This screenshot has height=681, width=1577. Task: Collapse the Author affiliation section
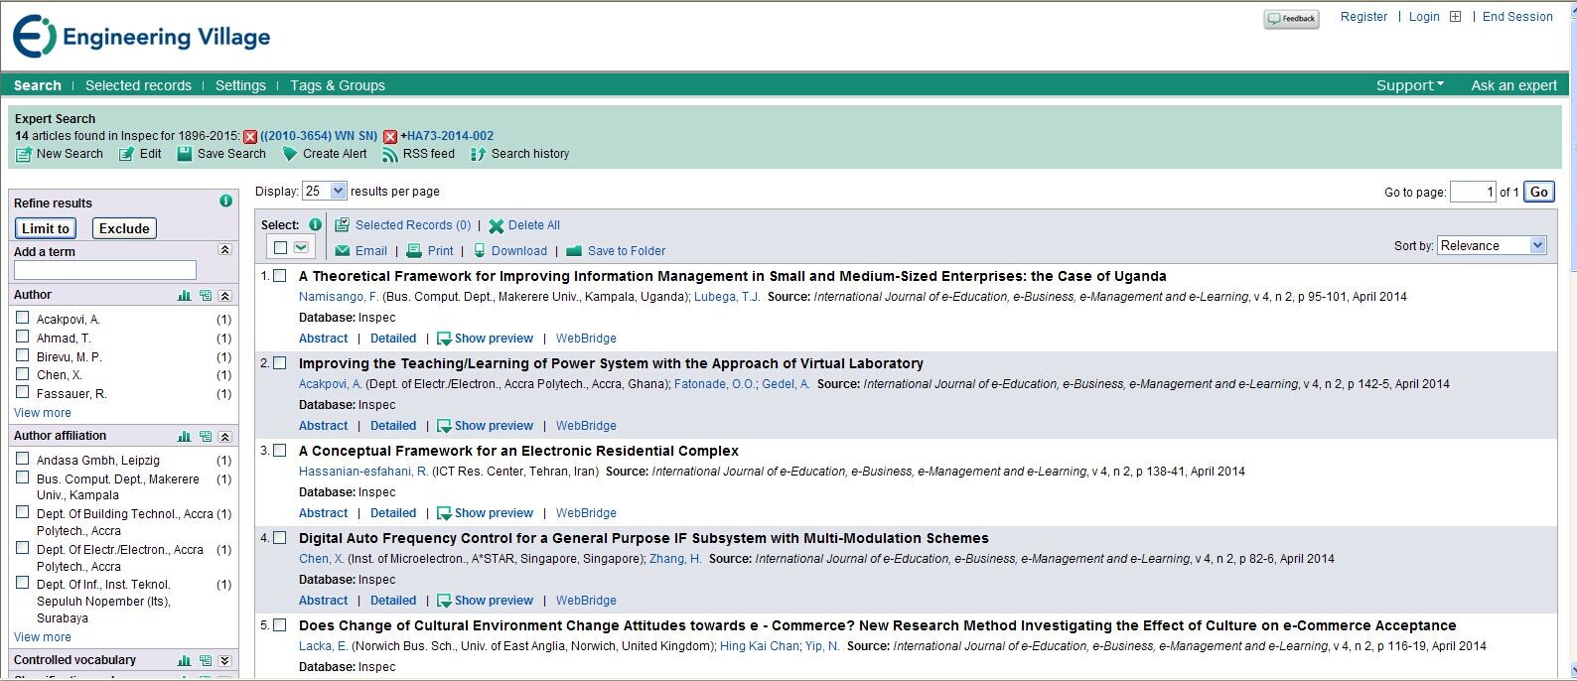[x=225, y=437]
